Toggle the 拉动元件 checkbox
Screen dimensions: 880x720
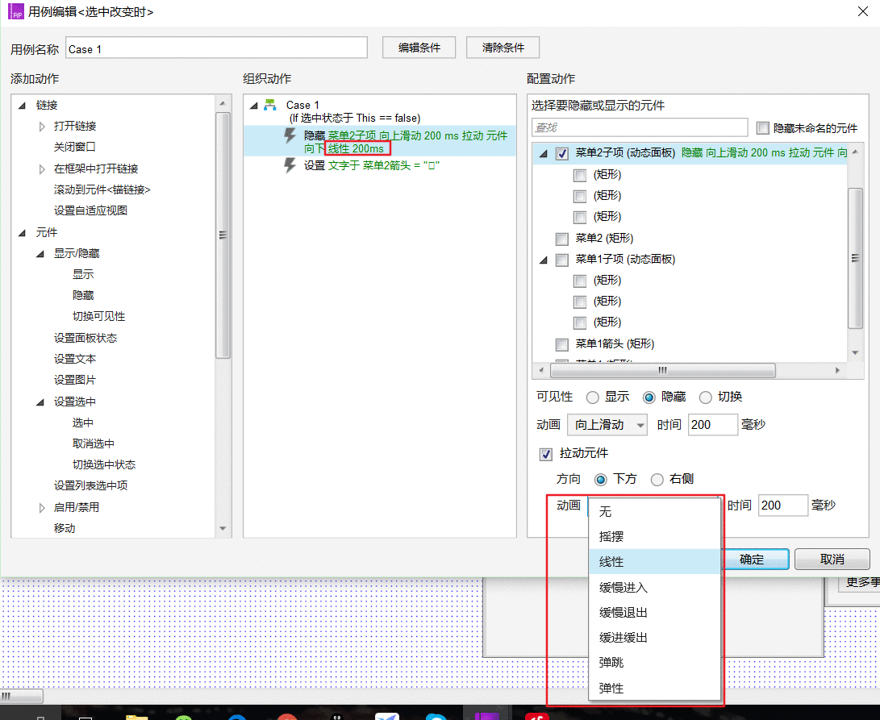click(x=545, y=453)
